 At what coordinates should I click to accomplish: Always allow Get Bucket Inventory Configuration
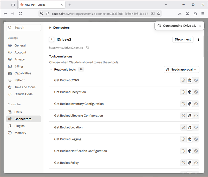(183, 104)
